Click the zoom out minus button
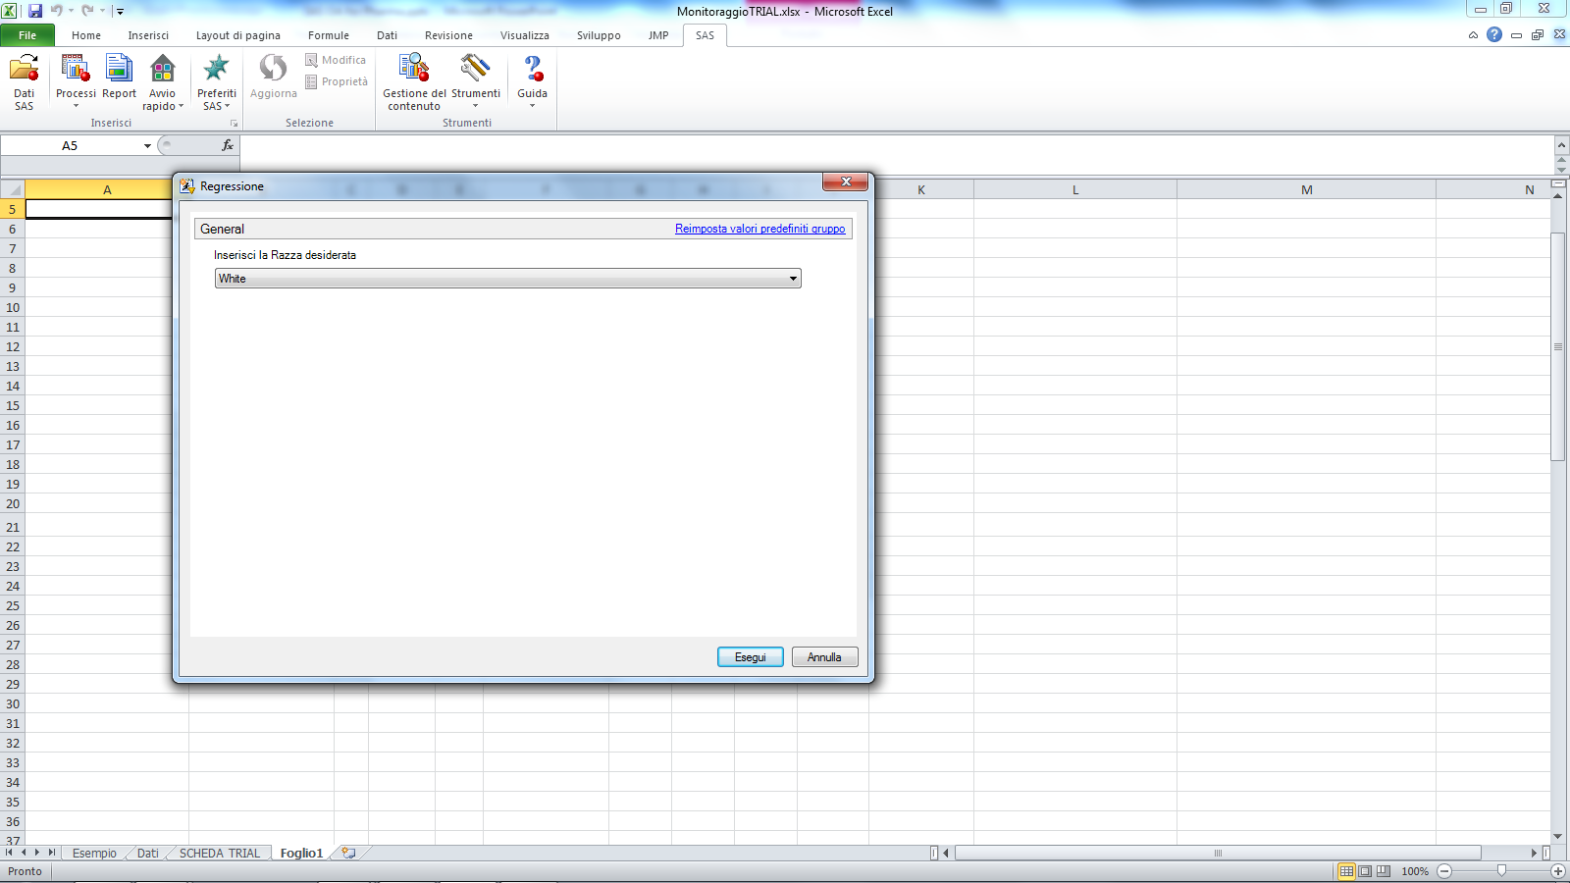 click(x=1444, y=871)
